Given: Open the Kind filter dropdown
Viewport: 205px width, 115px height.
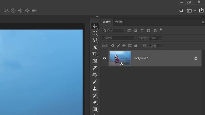Looking at the screenshot, I should (x=113, y=31).
